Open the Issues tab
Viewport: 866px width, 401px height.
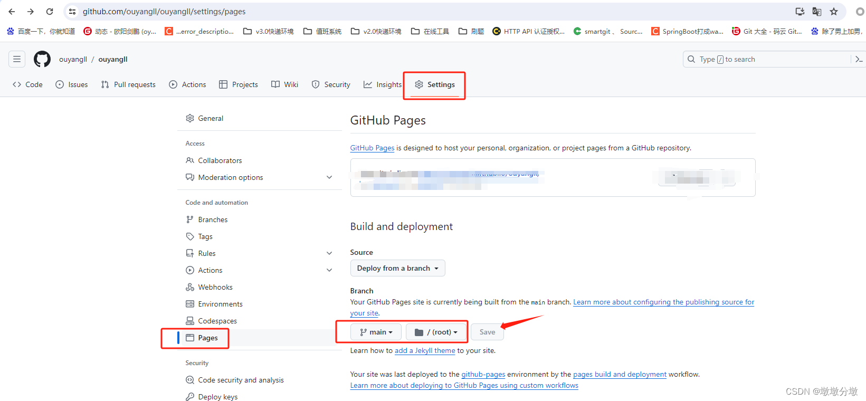(x=72, y=84)
